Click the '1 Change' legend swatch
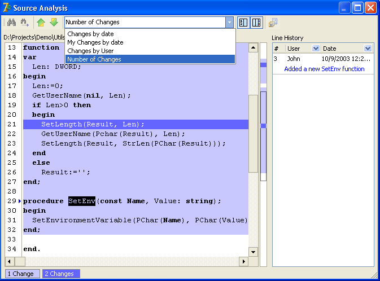This screenshot has width=380, height=281. [x=20, y=274]
